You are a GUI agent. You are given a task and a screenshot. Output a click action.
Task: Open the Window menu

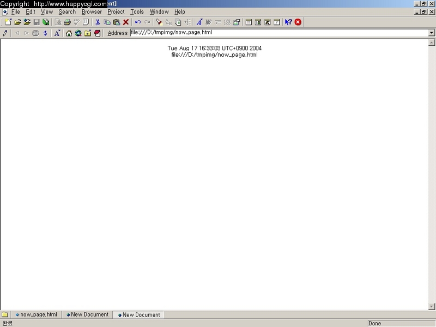click(159, 12)
